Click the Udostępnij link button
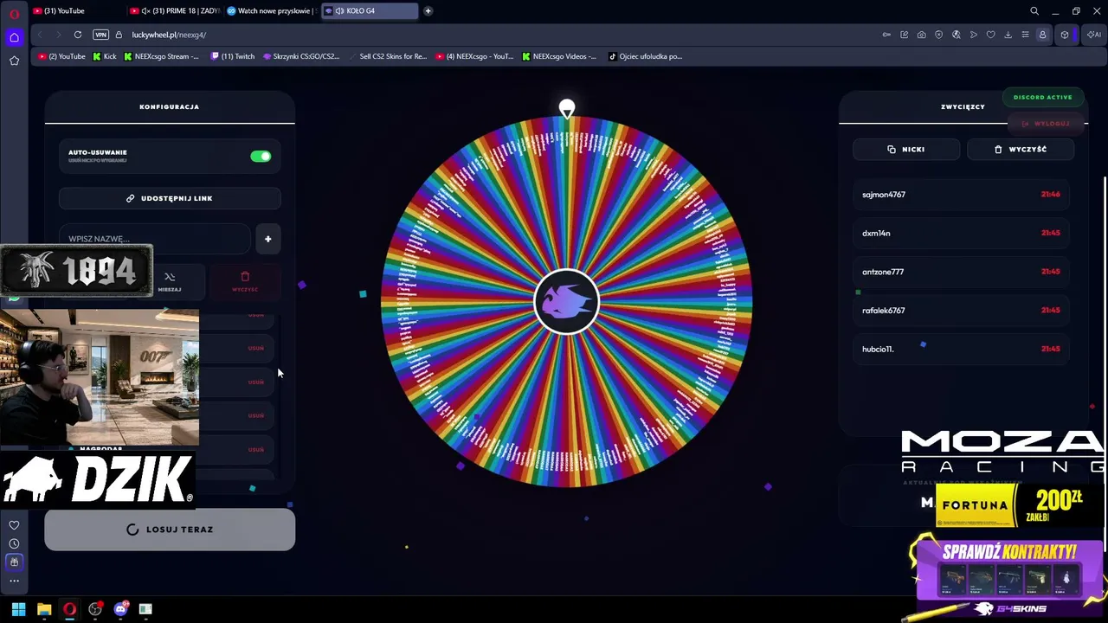Screen dimensions: 1108x623 tap(170, 198)
